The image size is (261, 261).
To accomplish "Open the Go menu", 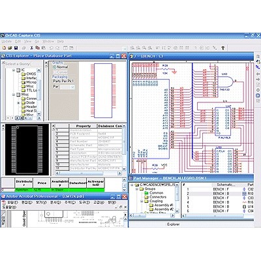I will 37,41.
